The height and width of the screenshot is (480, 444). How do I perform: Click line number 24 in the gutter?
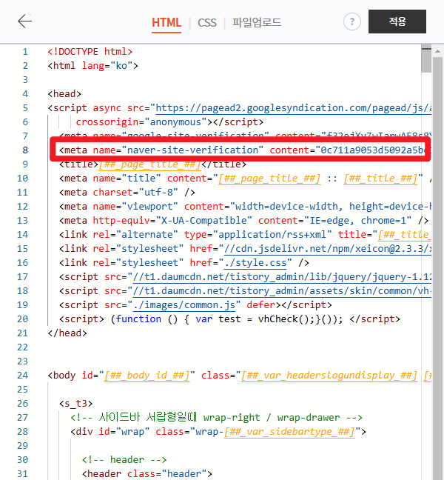tap(22, 376)
